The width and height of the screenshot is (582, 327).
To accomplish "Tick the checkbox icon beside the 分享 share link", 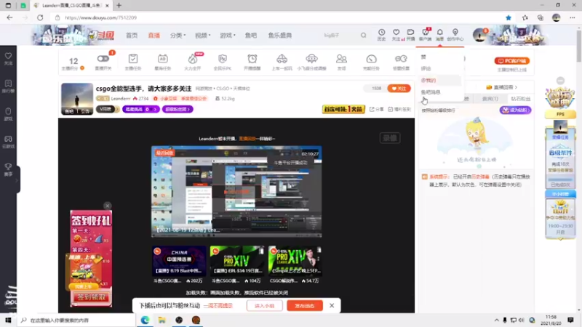I will coord(390,110).
